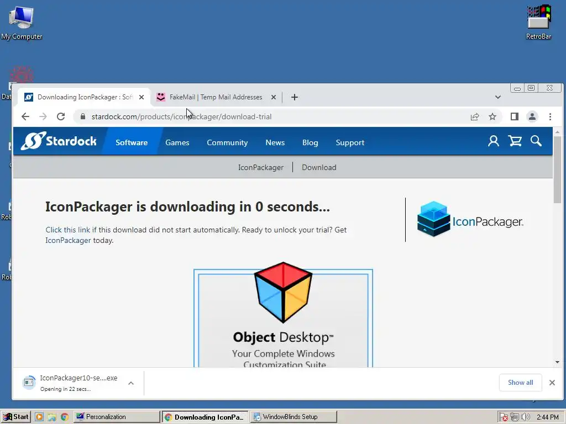Click Downloading IconPa... taskbar button
This screenshot has height=424, width=566.
205,417
